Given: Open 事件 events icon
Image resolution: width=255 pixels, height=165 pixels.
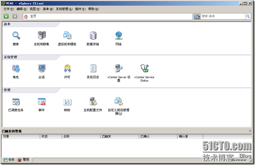Looking at the screenshot, I should pyautogui.click(x=42, y=102).
